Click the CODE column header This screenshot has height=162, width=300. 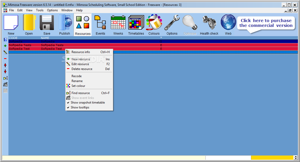[13, 38]
